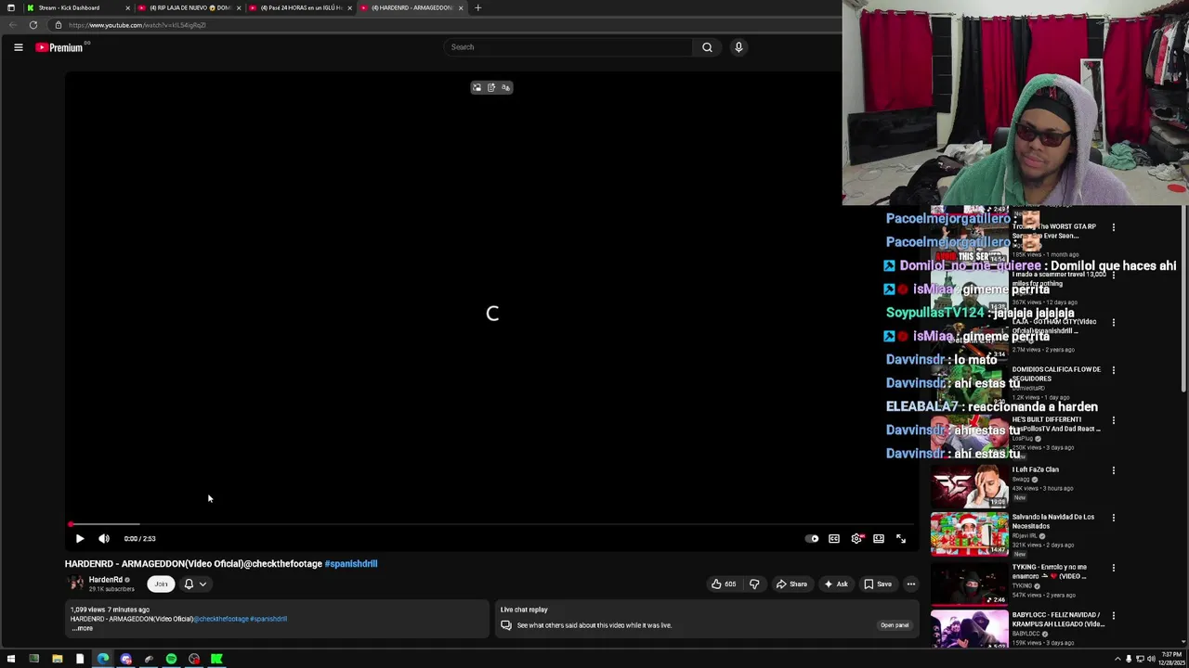Click the middle notes icon in overlay toolbar
The height and width of the screenshot is (668, 1189).
[x=491, y=88]
